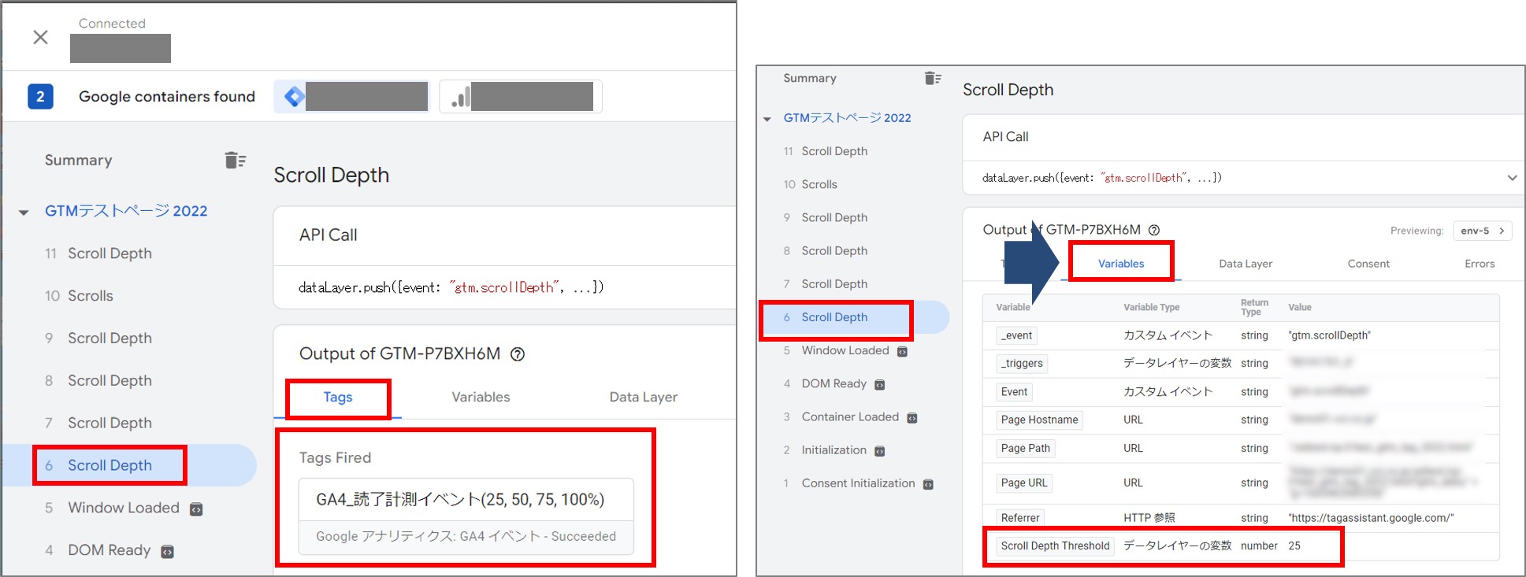Clear events using right panel Summary icon

[933, 78]
